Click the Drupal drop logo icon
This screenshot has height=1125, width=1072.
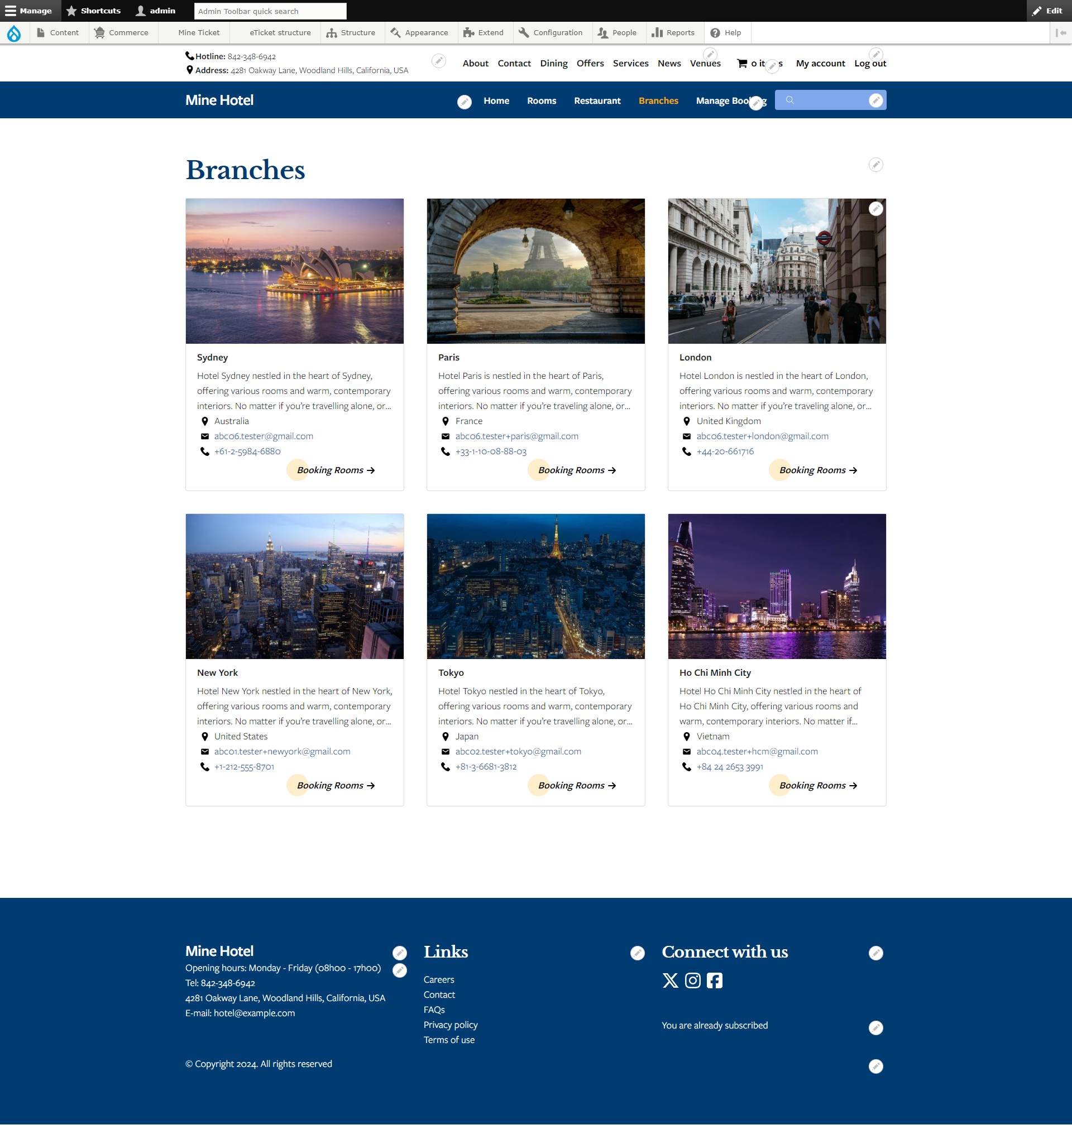pyautogui.click(x=14, y=33)
